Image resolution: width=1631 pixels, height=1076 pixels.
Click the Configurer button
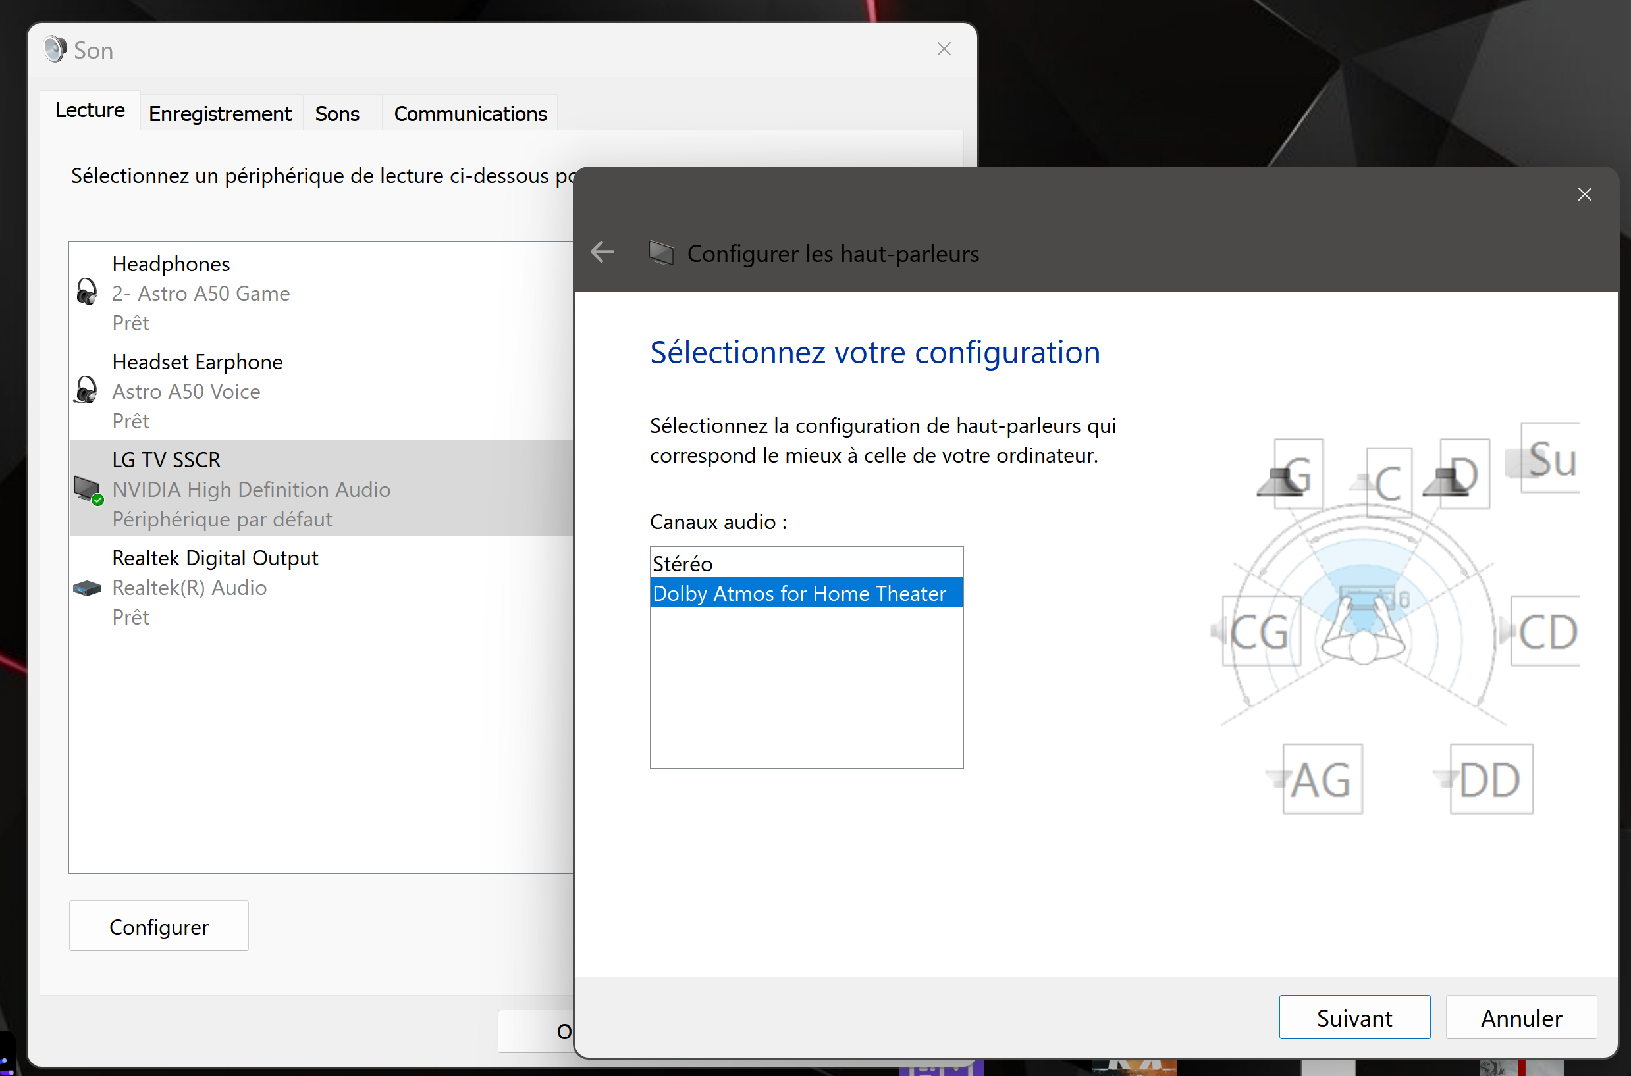[x=159, y=926]
